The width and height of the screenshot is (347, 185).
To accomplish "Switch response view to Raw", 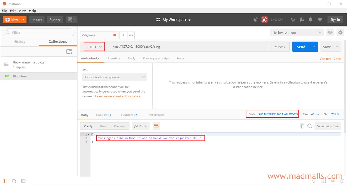I will [x=103, y=126].
